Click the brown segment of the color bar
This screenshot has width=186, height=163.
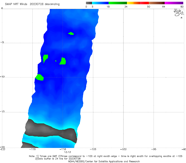(157, 3)
